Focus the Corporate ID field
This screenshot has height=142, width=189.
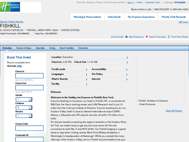coord(29,139)
